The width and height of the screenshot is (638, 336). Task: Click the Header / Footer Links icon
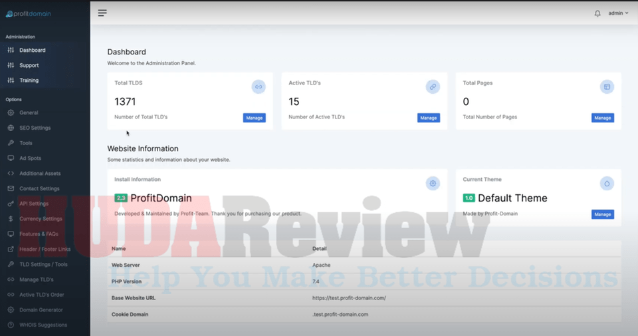pos(11,250)
